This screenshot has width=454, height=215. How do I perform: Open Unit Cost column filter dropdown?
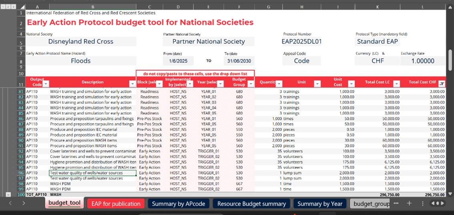351,84
